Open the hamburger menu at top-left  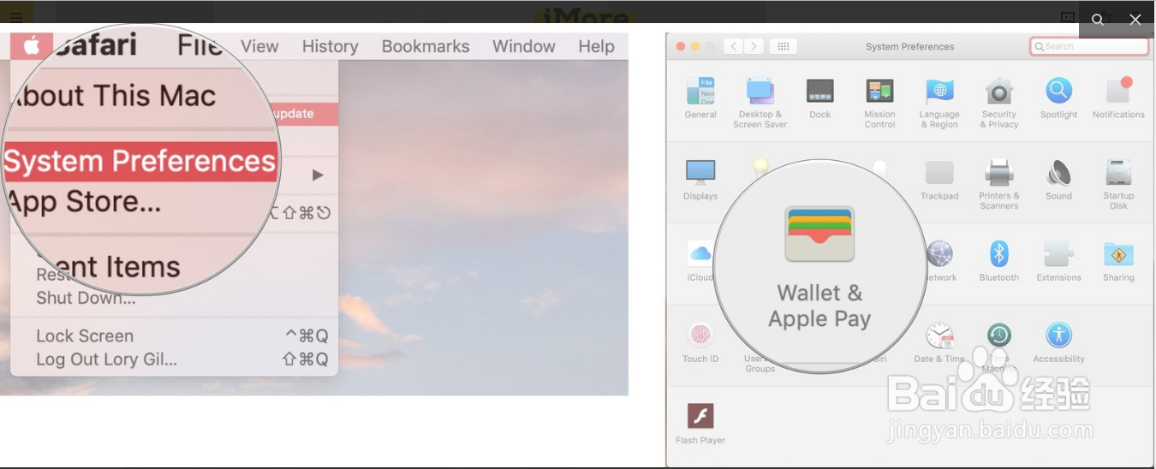pyautogui.click(x=16, y=16)
